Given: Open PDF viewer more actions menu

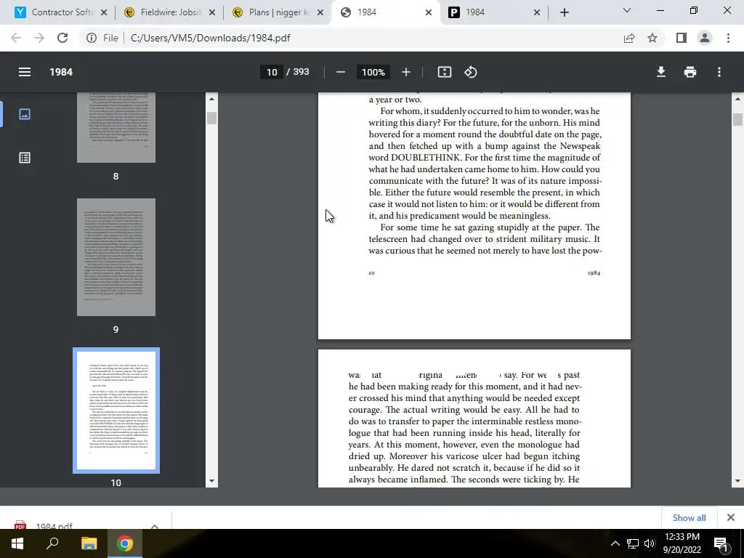Looking at the screenshot, I should coord(719,72).
